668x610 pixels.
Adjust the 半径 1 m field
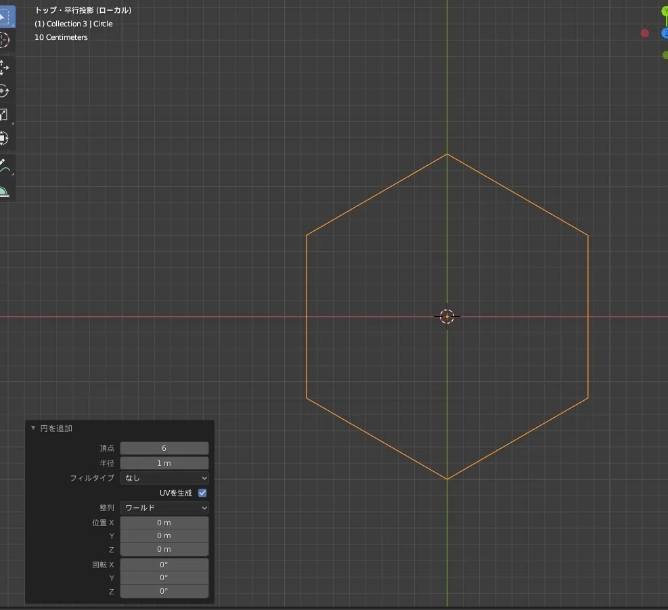point(164,463)
